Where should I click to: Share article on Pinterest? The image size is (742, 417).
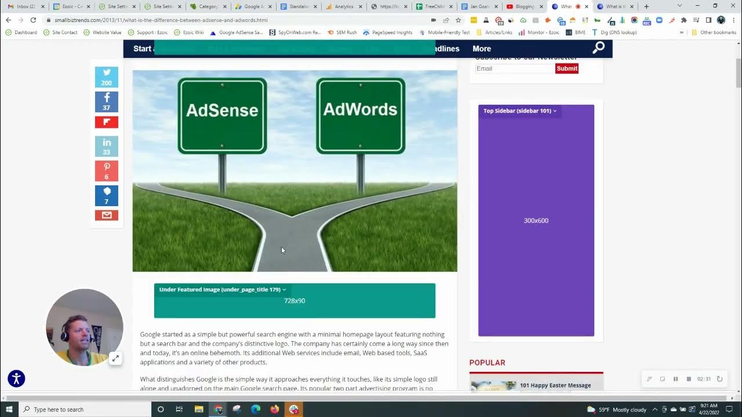click(x=107, y=171)
